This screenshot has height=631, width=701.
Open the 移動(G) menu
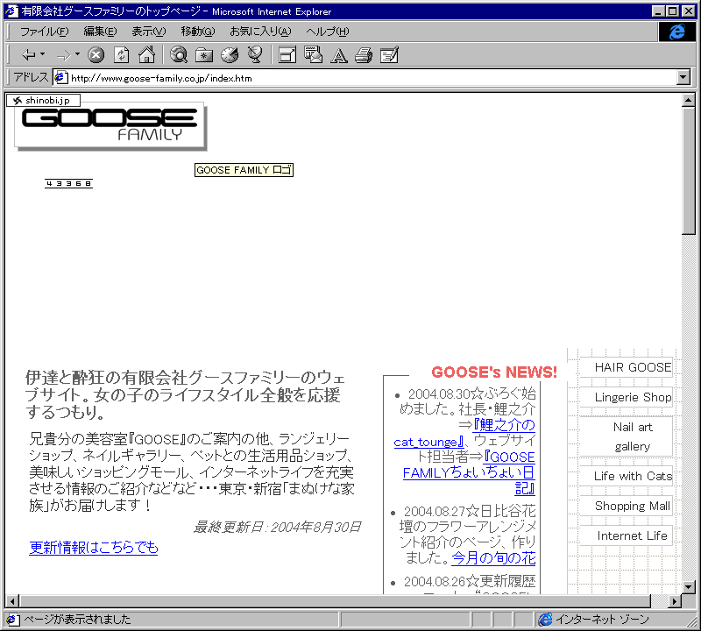click(198, 32)
